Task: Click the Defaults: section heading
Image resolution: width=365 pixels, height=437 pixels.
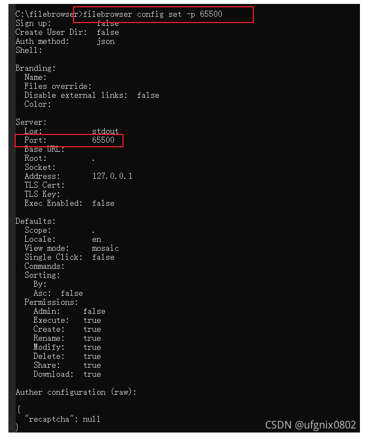Action: [35, 221]
